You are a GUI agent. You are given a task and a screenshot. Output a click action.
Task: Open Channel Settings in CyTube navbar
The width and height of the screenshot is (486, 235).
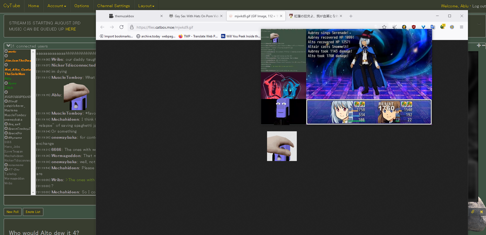[113, 6]
